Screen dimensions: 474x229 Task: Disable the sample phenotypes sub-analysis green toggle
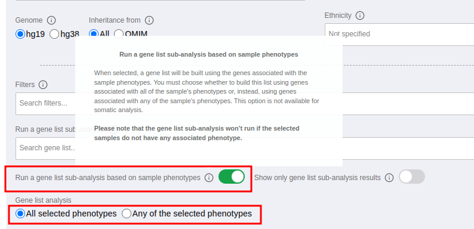[x=232, y=177]
